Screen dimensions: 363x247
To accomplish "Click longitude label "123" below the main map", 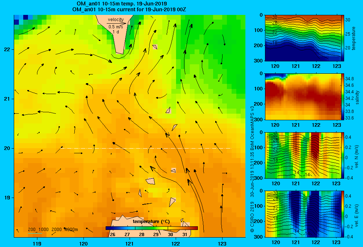I will pyautogui.click(x=222, y=243).
